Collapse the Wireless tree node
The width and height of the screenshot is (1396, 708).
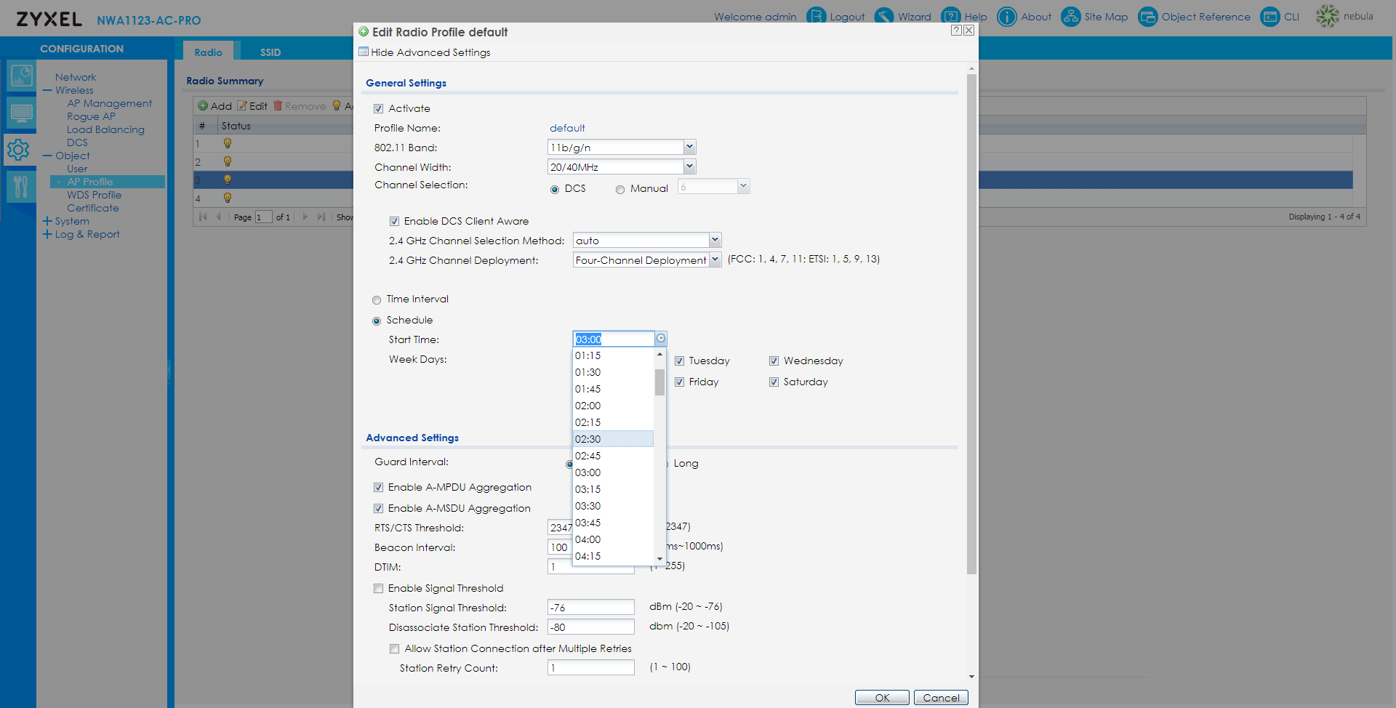tap(47, 91)
